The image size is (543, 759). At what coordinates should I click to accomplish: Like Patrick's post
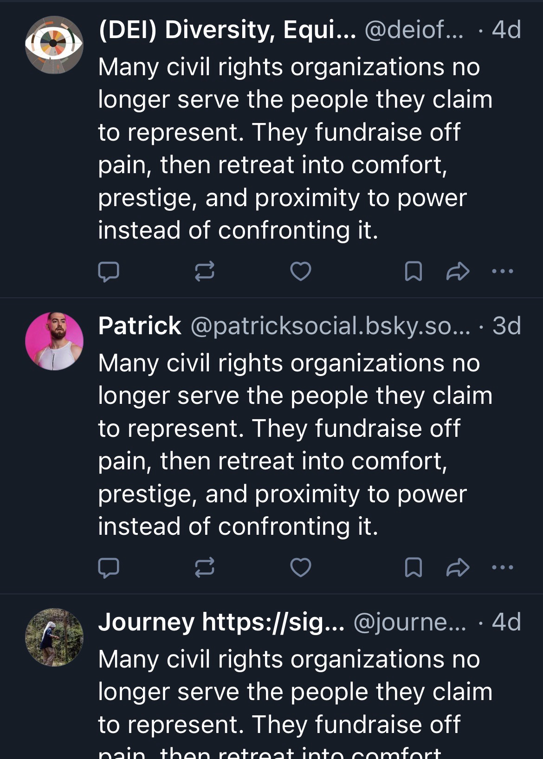point(300,567)
